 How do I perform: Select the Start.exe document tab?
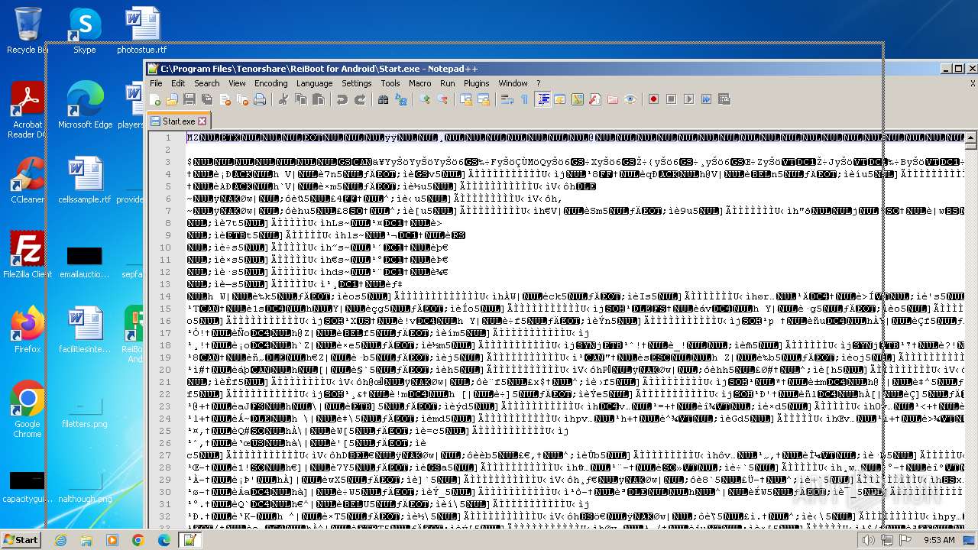click(x=179, y=121)
